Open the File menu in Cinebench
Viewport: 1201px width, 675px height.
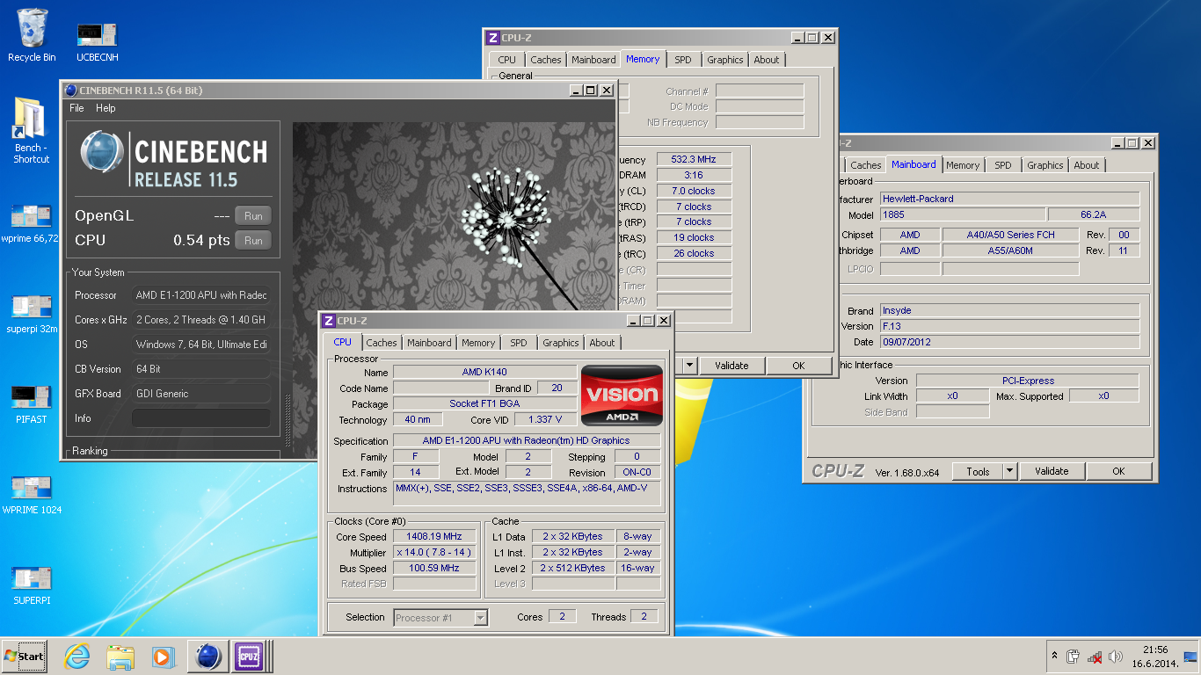(x=76, y=108)
